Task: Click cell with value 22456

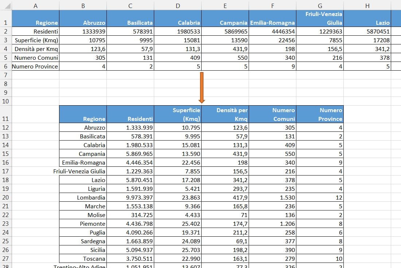Action: [272, 40]
